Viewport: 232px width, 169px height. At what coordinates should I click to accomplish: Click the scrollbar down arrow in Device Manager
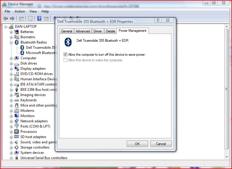click(x=227, y=157)
